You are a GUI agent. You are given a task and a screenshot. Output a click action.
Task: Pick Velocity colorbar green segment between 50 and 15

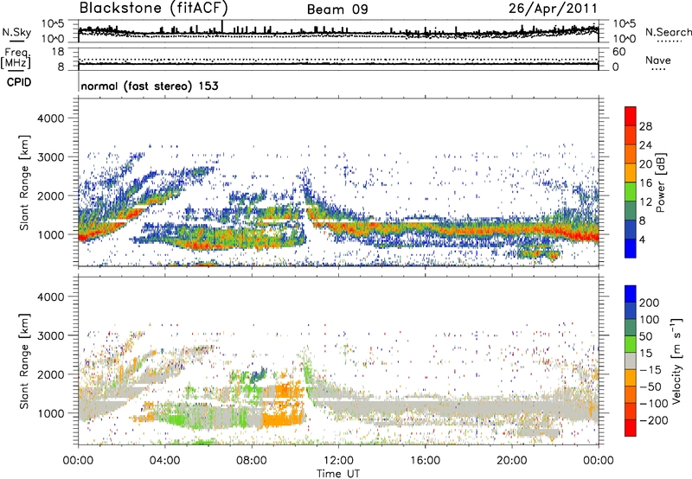[631, 344]
